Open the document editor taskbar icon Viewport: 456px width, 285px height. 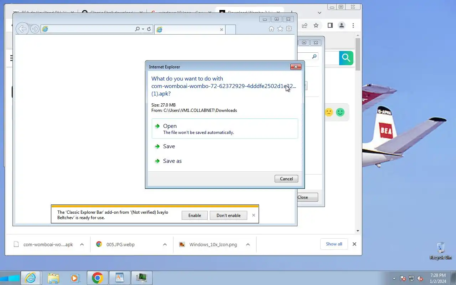119,278
